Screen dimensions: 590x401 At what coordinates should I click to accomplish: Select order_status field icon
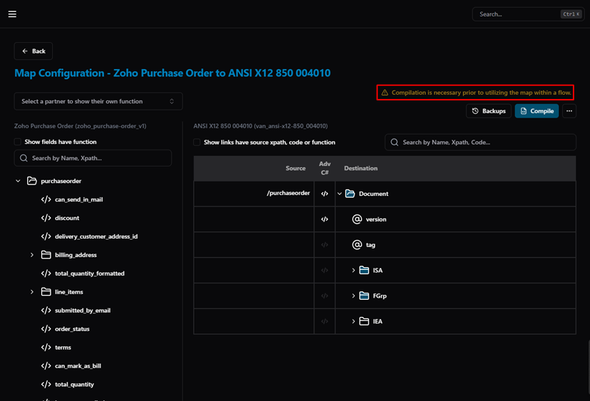coord(46,329)
